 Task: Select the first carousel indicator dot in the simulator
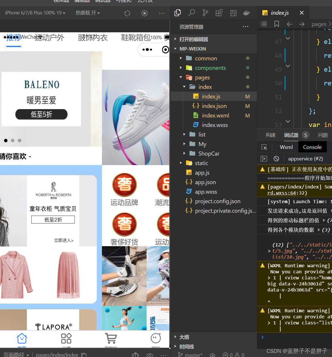pyautogui.click(x=5, y=141)
